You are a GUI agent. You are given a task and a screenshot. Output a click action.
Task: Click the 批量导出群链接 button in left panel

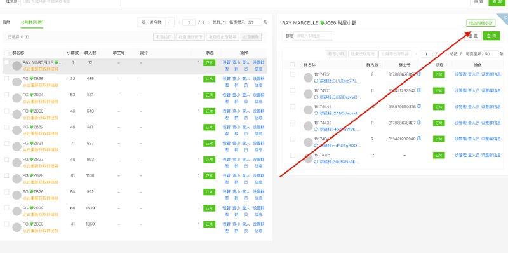[x=223, y=37]
